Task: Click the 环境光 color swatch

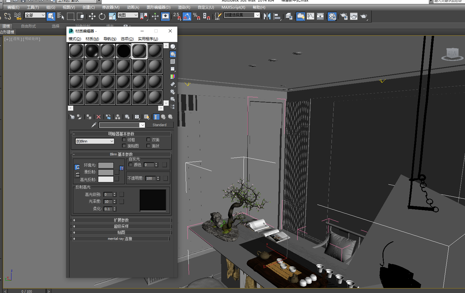Action: (x=106, y=165)
